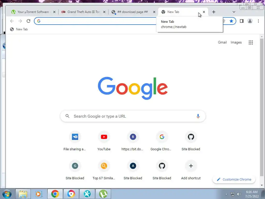Expand the tab search dropdown arrow

[234, 12]
